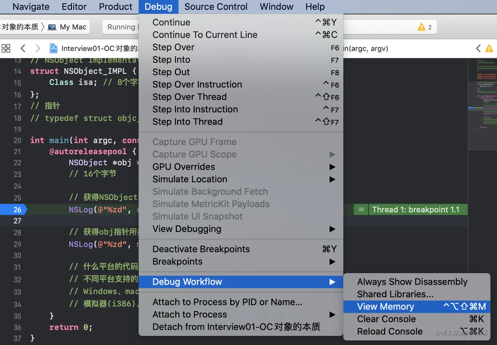Click '// 16个字节' comment on line 23
Viewport: 497px width, 345px height.
pos(93,174)
